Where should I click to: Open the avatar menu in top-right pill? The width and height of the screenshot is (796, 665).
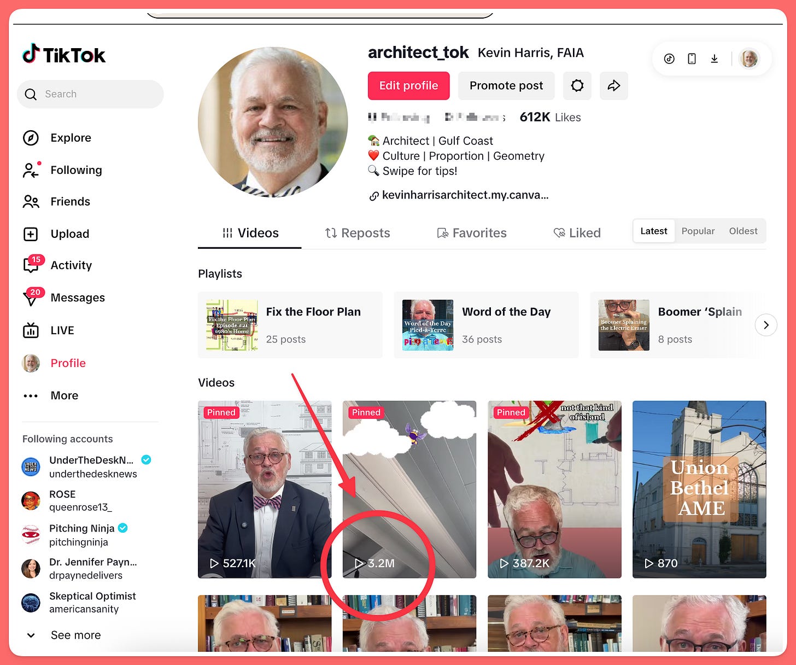click(x=749, y=59)
